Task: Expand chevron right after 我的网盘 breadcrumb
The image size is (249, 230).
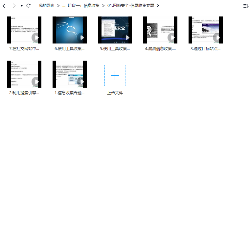Action: tap(58, 6)
